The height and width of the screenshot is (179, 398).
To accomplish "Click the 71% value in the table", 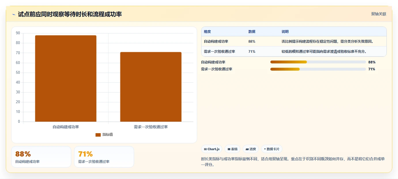I will click(x=252, y=52).
